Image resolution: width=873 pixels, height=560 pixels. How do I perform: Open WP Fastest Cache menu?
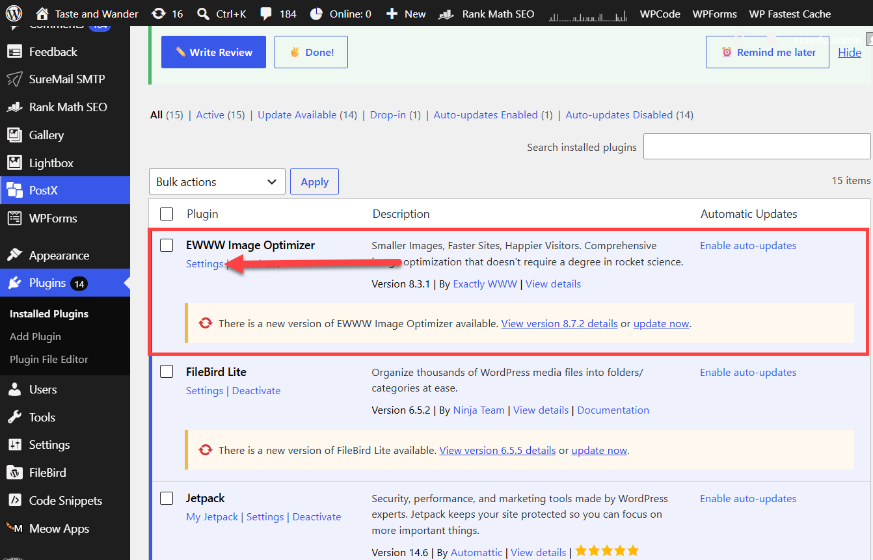click(790, 14)
